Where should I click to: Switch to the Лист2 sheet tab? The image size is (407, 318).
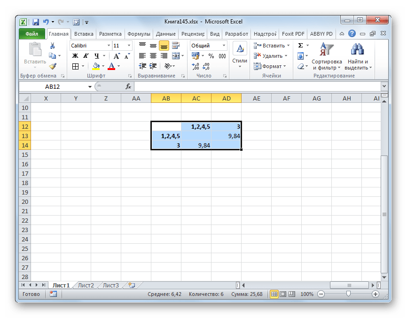pos(86,285)
